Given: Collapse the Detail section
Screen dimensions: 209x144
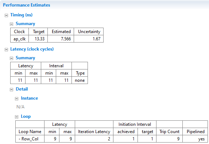Looking at the screenshot, I should pyautogui.click(x=12, y=90).
